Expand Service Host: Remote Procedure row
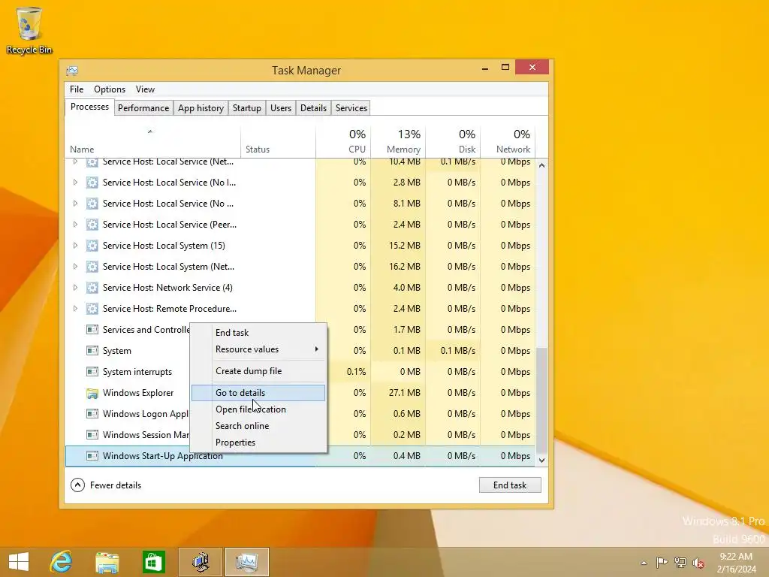Screen dimensions: 769x577 tap(75, 309)
